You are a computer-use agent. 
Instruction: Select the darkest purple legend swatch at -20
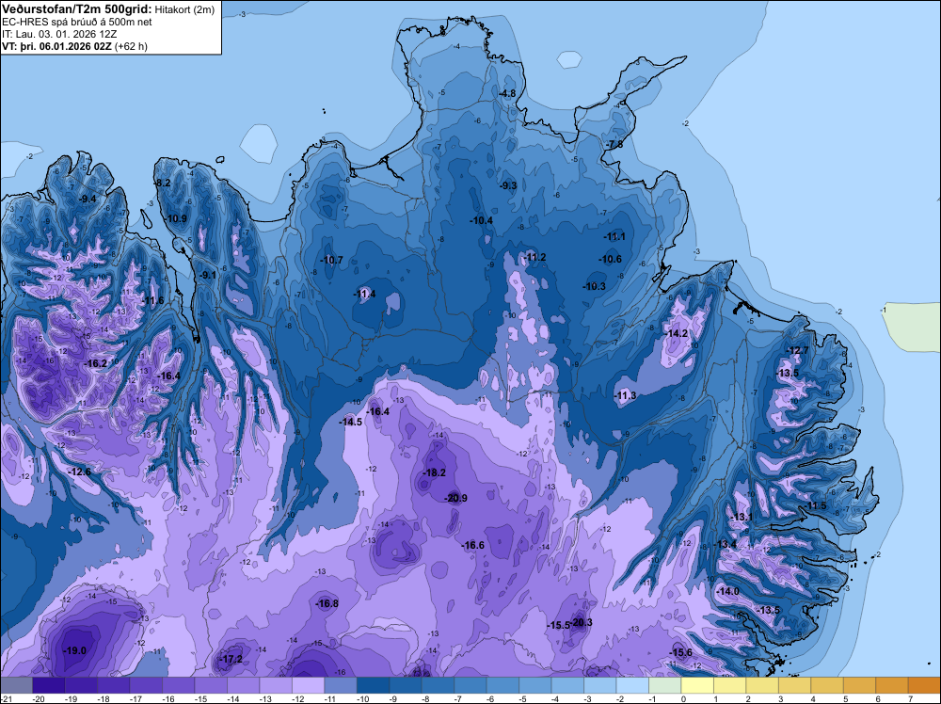49,685
